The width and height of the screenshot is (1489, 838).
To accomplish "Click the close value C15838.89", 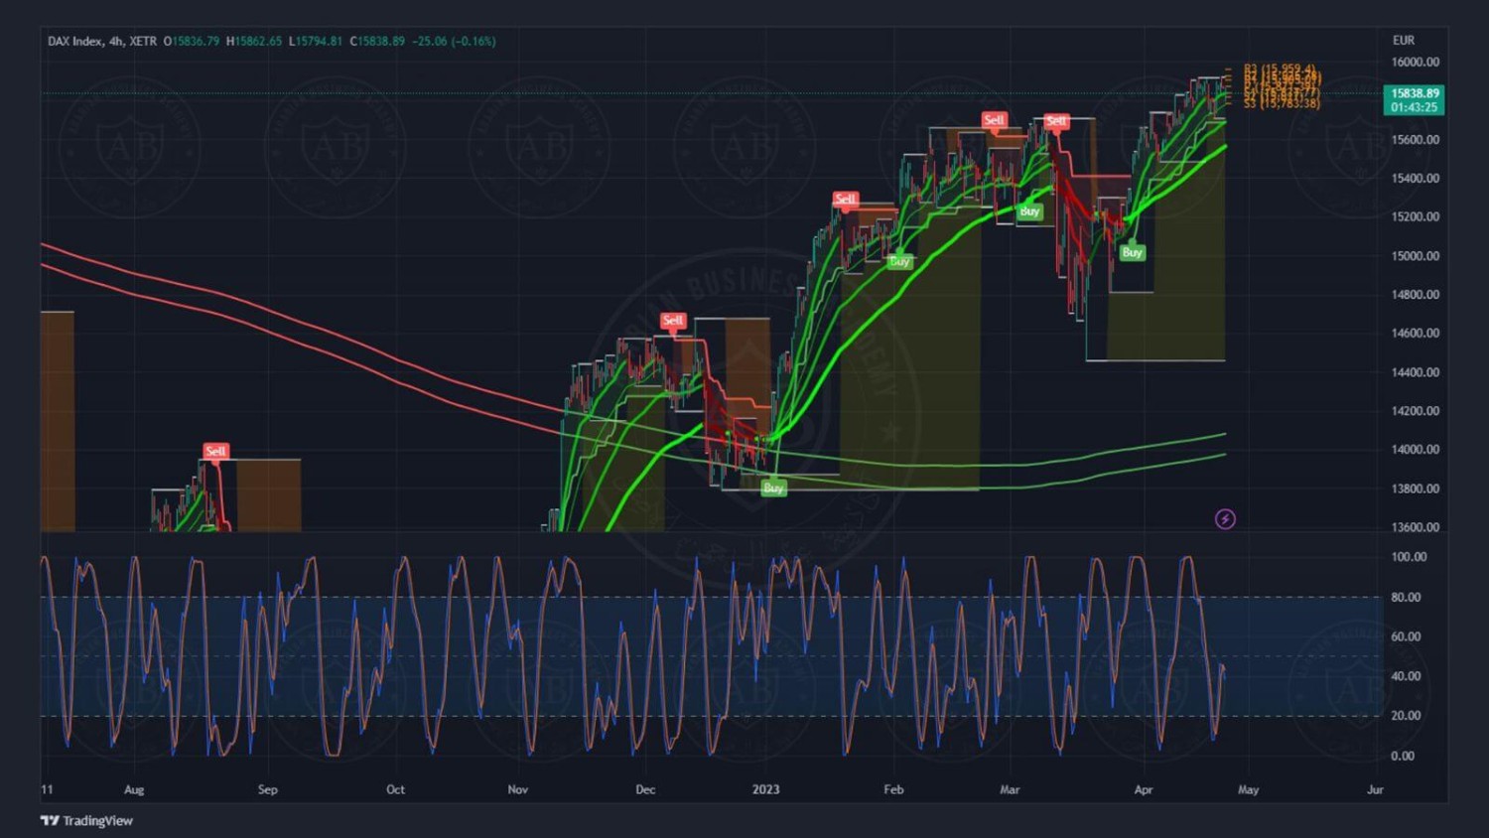I will click(378, 41).
